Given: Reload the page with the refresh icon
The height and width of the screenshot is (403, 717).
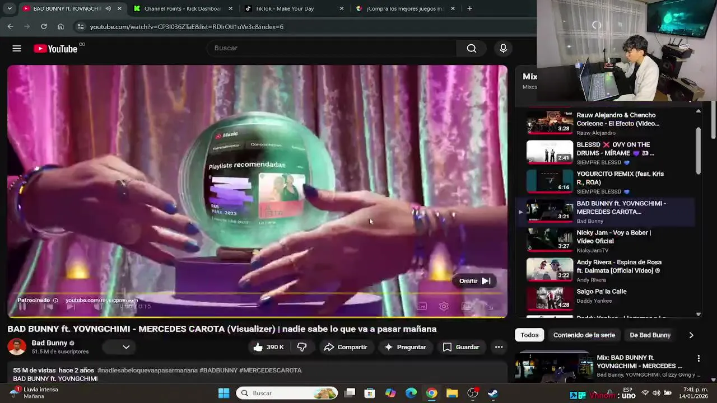Looking at the screenshot, I should click(44, 26).
